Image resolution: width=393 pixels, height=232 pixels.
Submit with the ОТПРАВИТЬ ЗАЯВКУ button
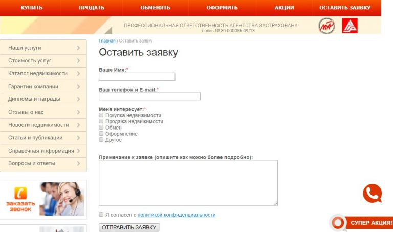(x=129, y=227)
